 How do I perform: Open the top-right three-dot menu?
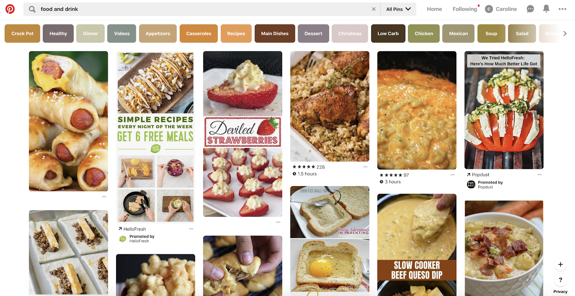coord(562,9)
